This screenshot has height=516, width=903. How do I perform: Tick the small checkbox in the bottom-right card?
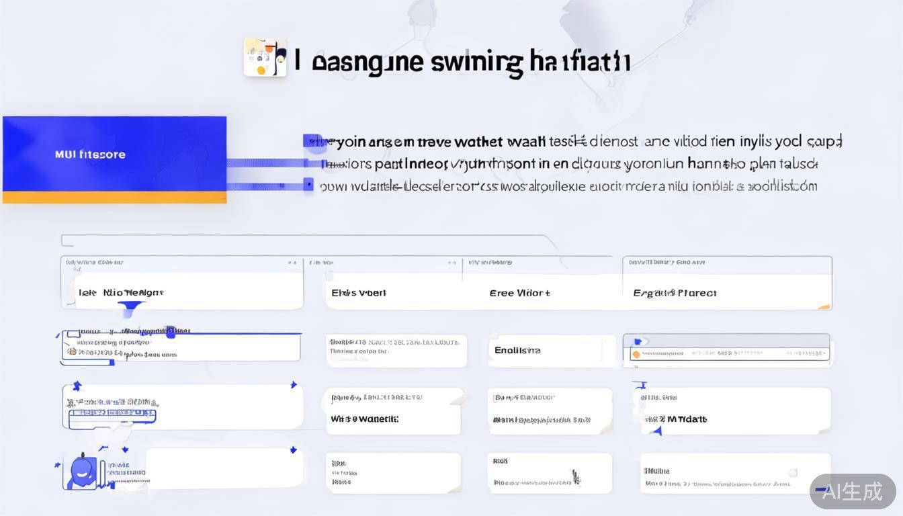coord(793,473)
